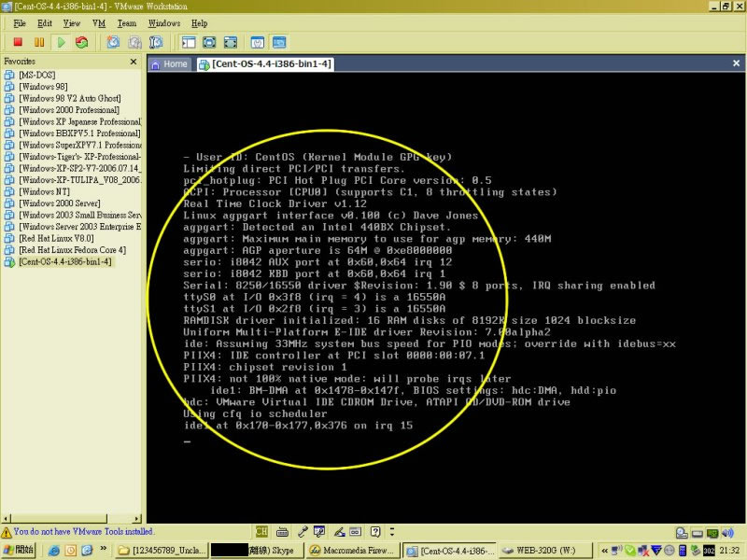Switch to Skype taskbar button
The image size is (747, 560).
[x=256, y=551]
